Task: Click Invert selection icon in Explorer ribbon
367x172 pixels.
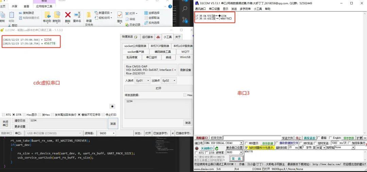Action: coord(146,23)
